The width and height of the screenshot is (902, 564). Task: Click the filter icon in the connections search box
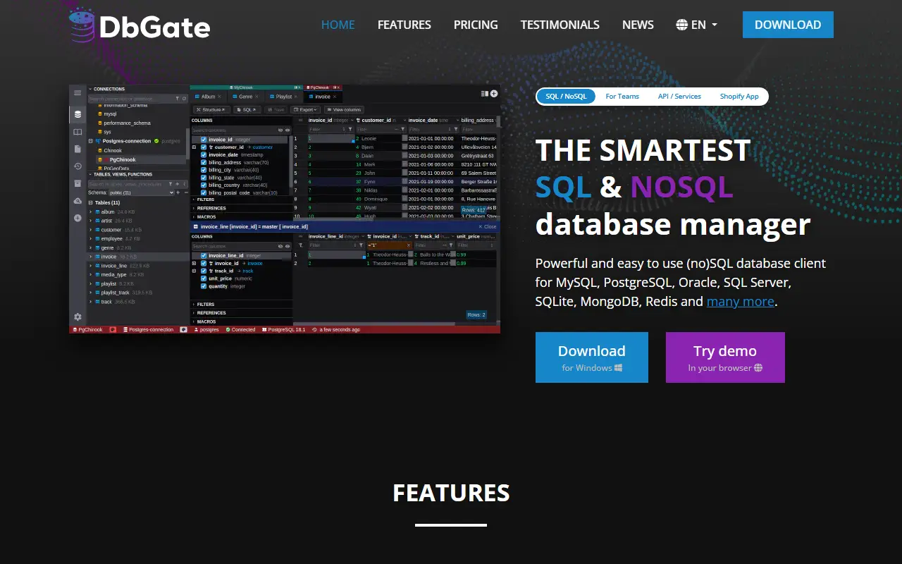pyautogui.click(x=177, y=98)
